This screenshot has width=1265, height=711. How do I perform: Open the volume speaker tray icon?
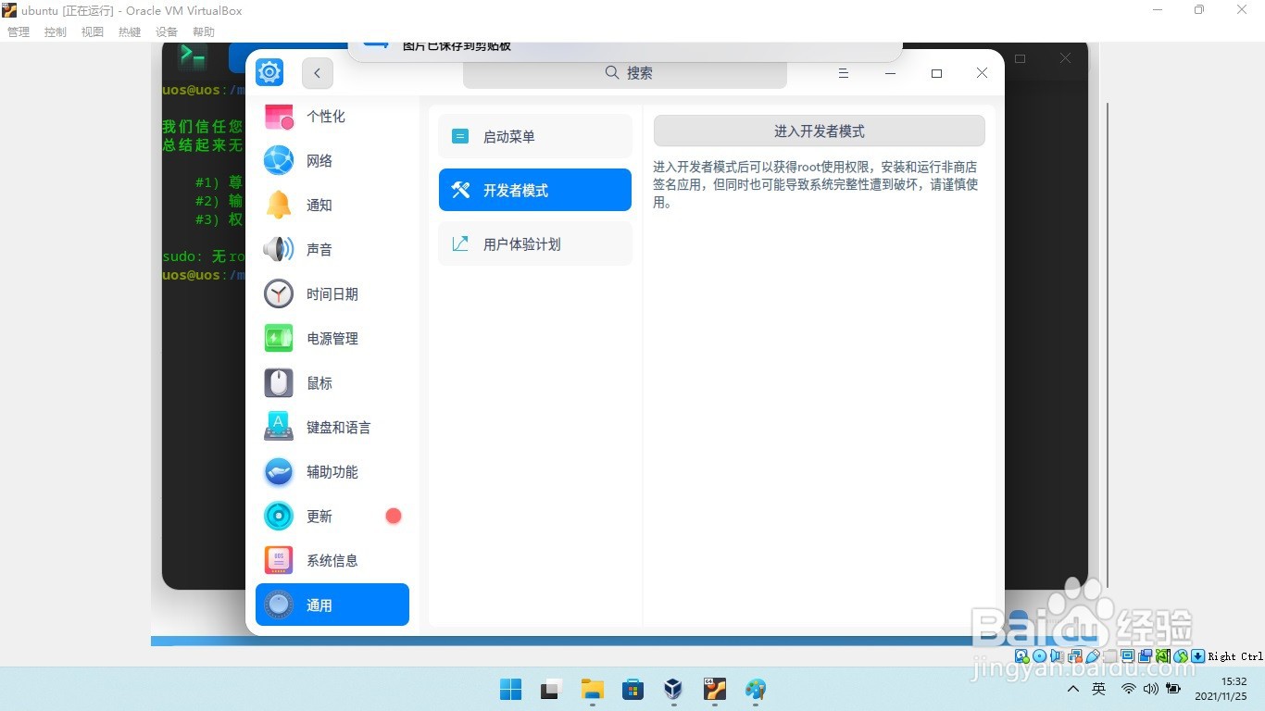point(1151,689)
